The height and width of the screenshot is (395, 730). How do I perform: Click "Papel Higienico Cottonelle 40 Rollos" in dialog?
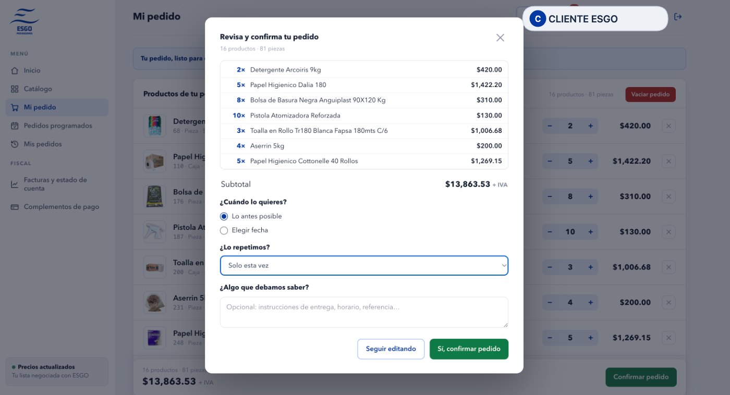304,161
